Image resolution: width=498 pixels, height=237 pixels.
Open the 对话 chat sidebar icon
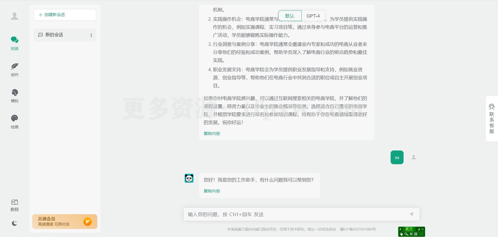[15, 43]
